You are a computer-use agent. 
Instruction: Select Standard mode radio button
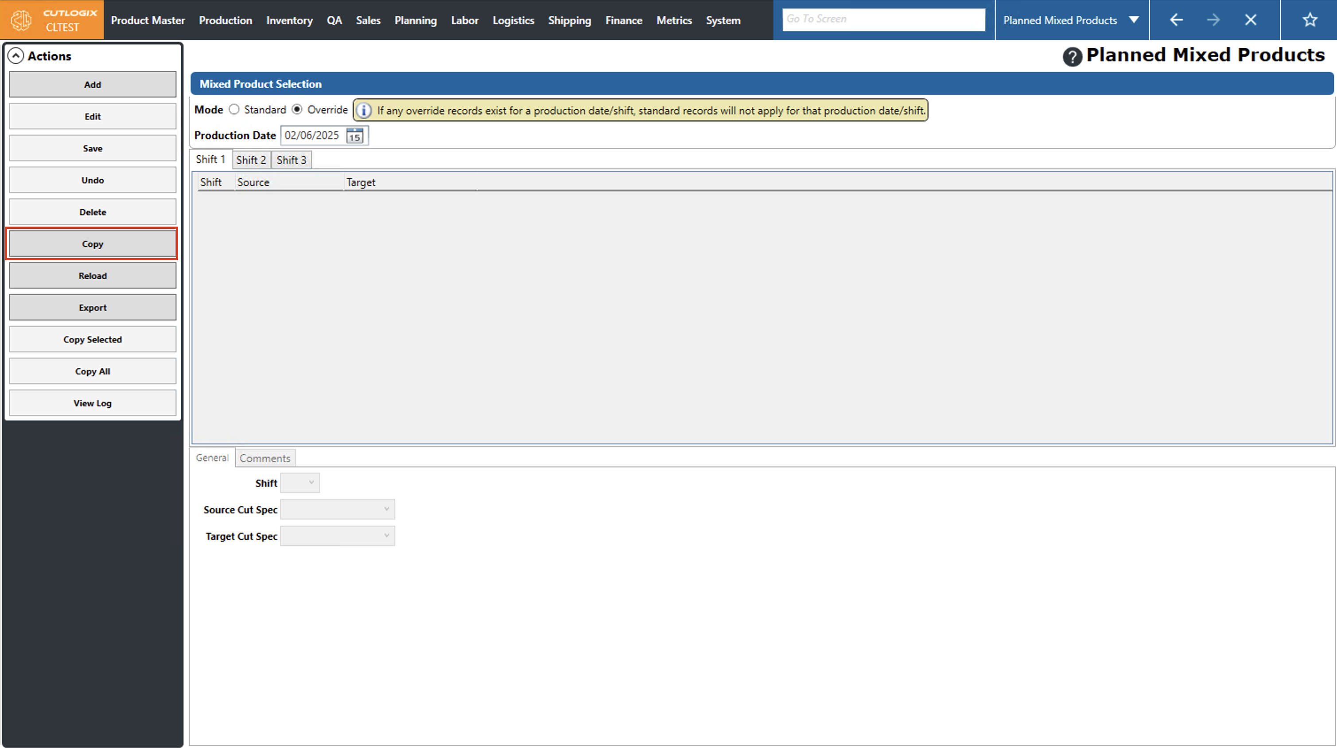click(234, 109)
